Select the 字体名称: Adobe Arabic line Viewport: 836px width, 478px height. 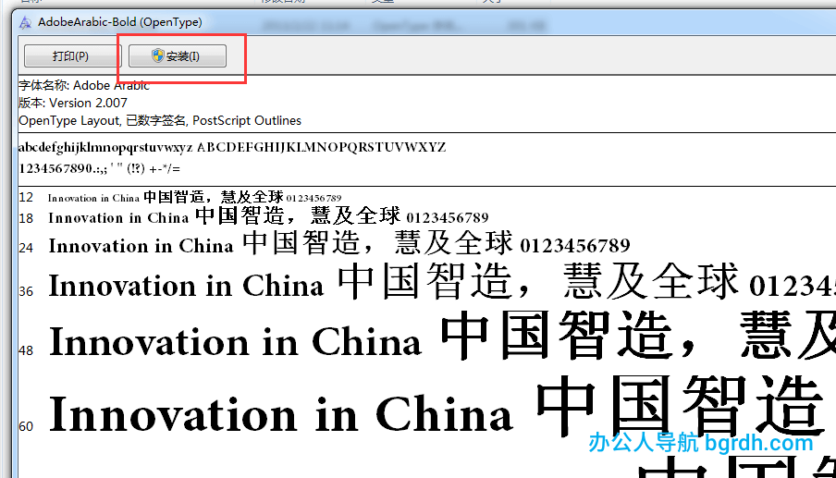coord(84,85)
